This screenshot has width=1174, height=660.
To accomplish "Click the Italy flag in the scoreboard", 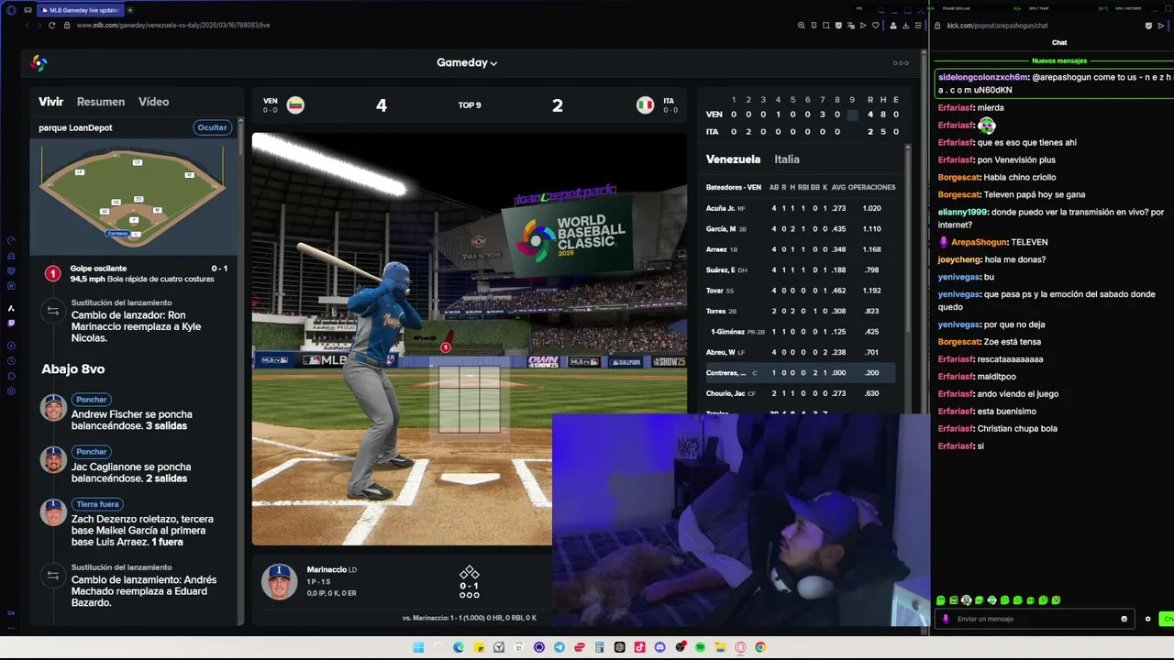I will (646, 105).
